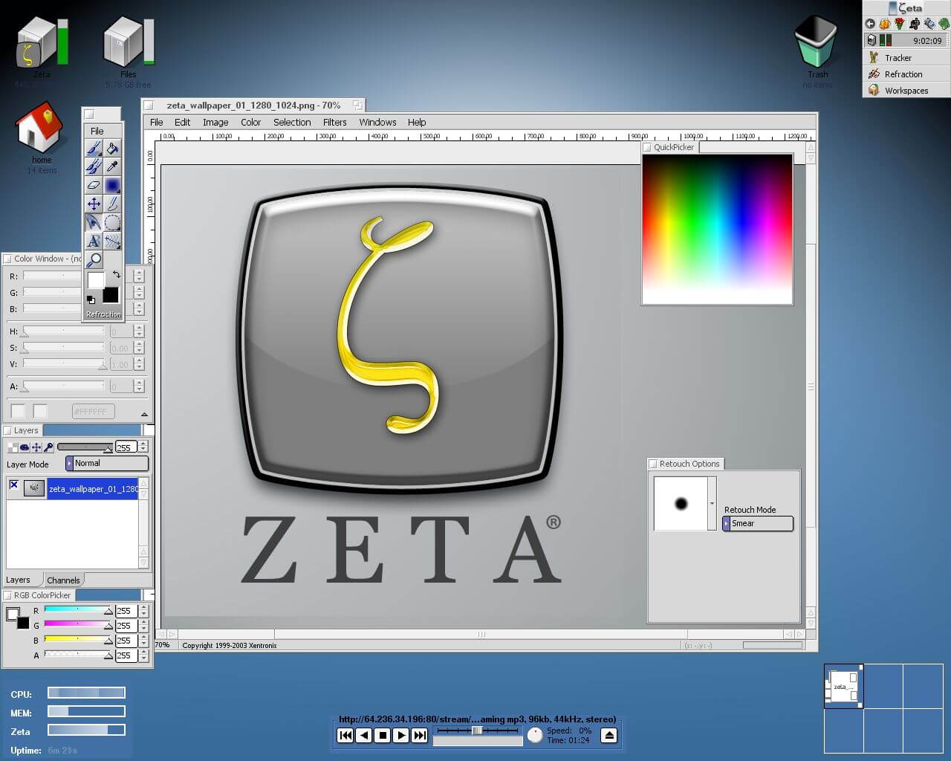The height and width of the screenshot is (761, 951).
Task: Select the blue Gradient tool
Action: (112, 185)
